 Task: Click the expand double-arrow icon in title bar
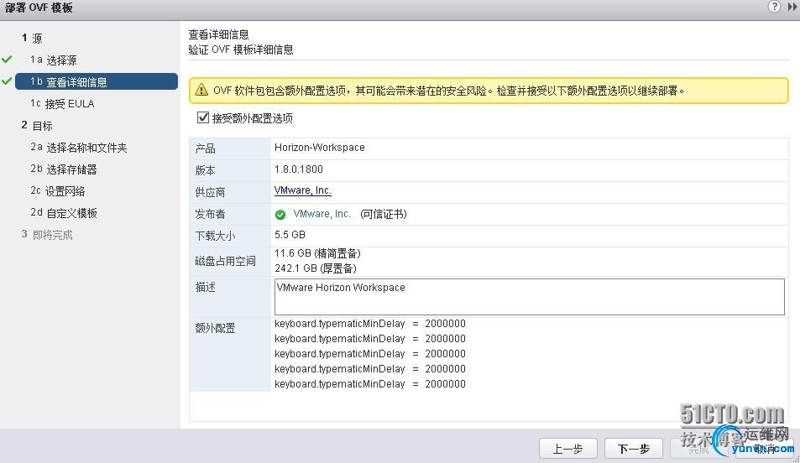click(792, 6)
